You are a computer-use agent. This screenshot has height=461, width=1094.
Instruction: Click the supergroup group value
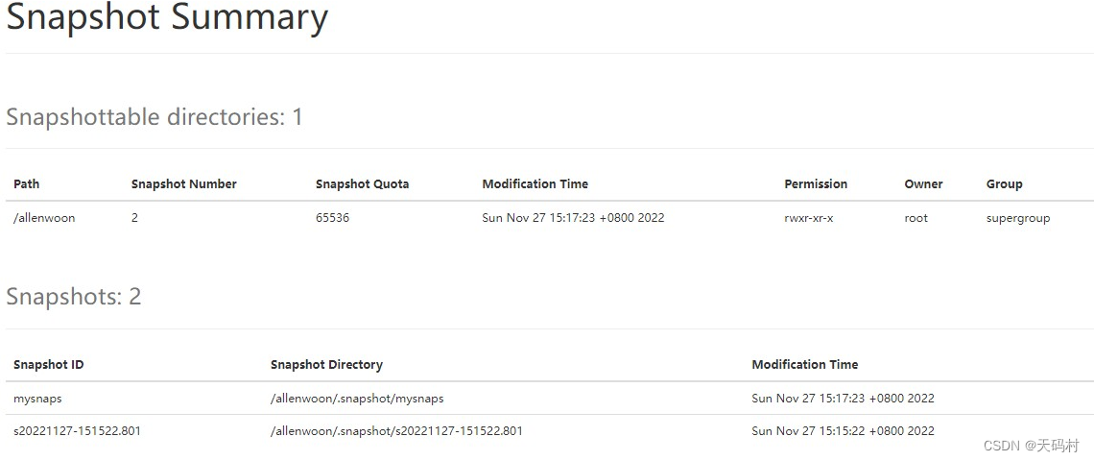[x=1017, y=218]
